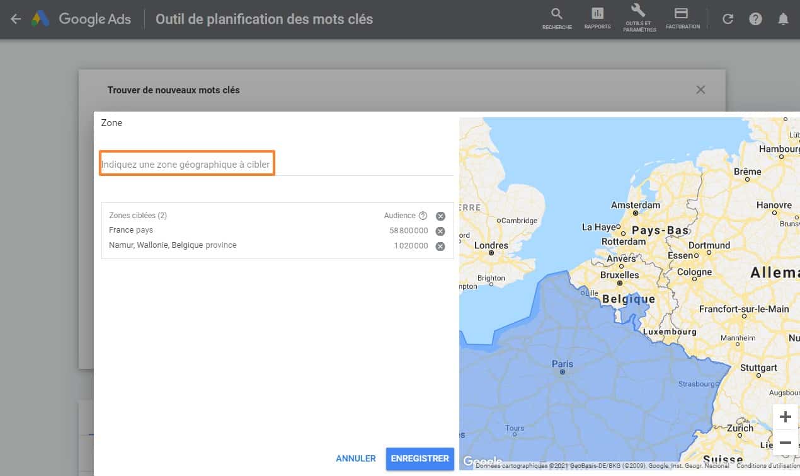800x476 pixels.
Task: Click Francfort-sur-le-Main on the map
Action: pyautogui.click(x=744, y=310)
